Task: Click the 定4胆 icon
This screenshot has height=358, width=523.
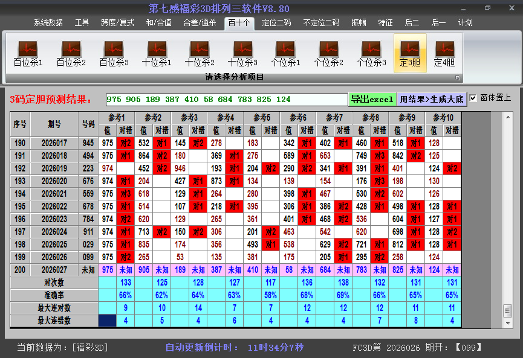Action: [444, 53]
